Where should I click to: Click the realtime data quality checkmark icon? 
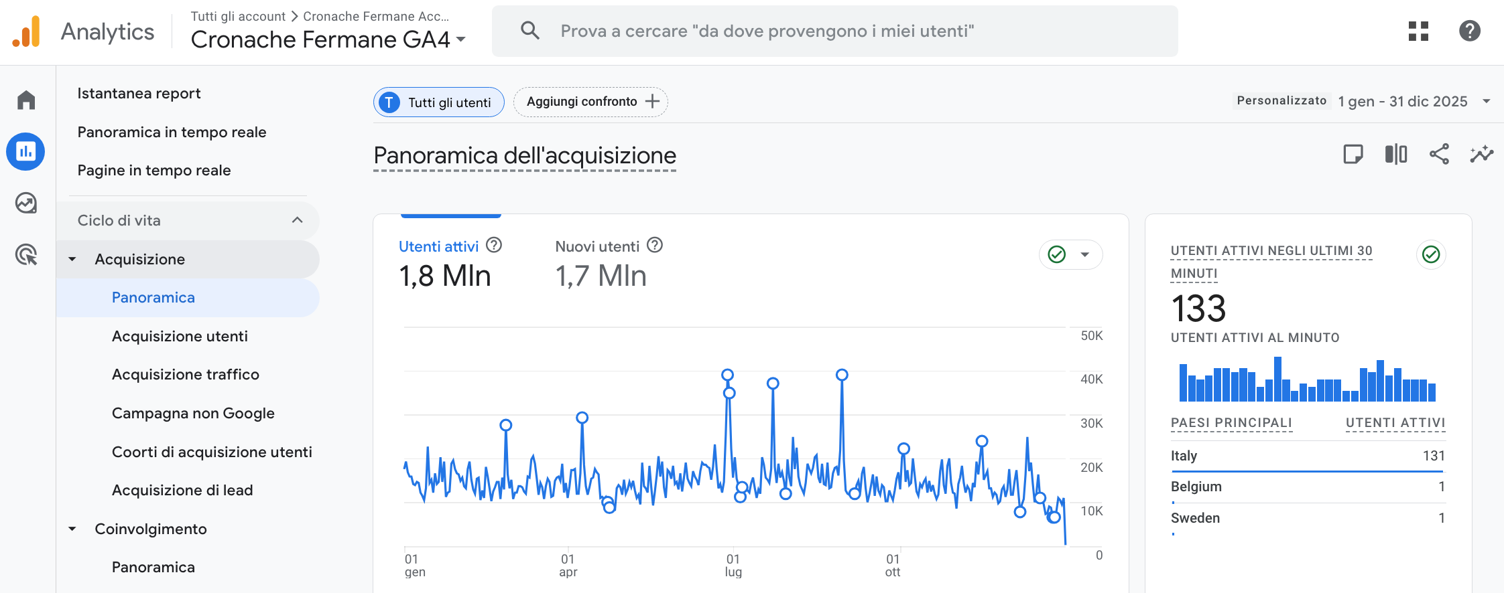tap(1431, 254)
